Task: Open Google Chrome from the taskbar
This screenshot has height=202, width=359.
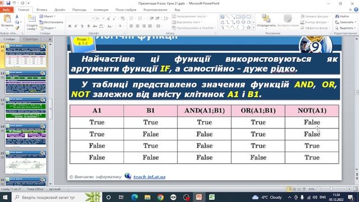Action: [x=160, y=197]
